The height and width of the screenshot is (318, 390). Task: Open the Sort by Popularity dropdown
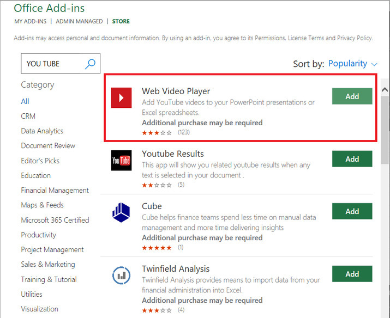[x=353, y=64]
